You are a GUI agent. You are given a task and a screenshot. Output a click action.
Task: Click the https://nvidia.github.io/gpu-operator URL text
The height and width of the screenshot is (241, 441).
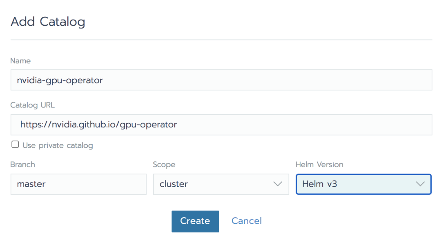pos(99,125)
